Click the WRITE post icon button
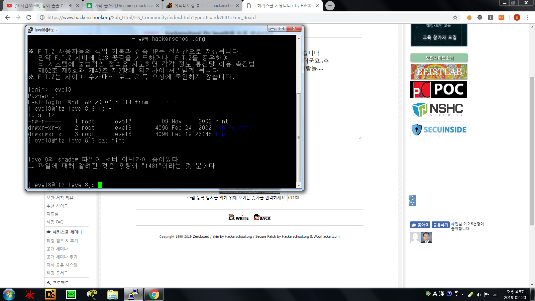The height and width of the screenshot is (301, 535). 238,217
